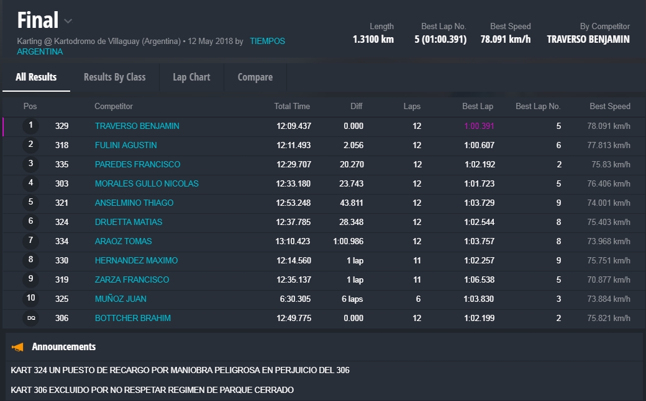Click the position 10 badge
This screenshot has height=401, width=646.
pos(30,299)
